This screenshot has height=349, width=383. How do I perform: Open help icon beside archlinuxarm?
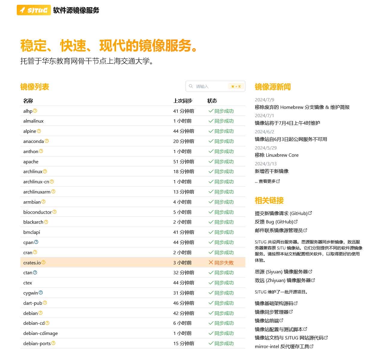[53, 191]
